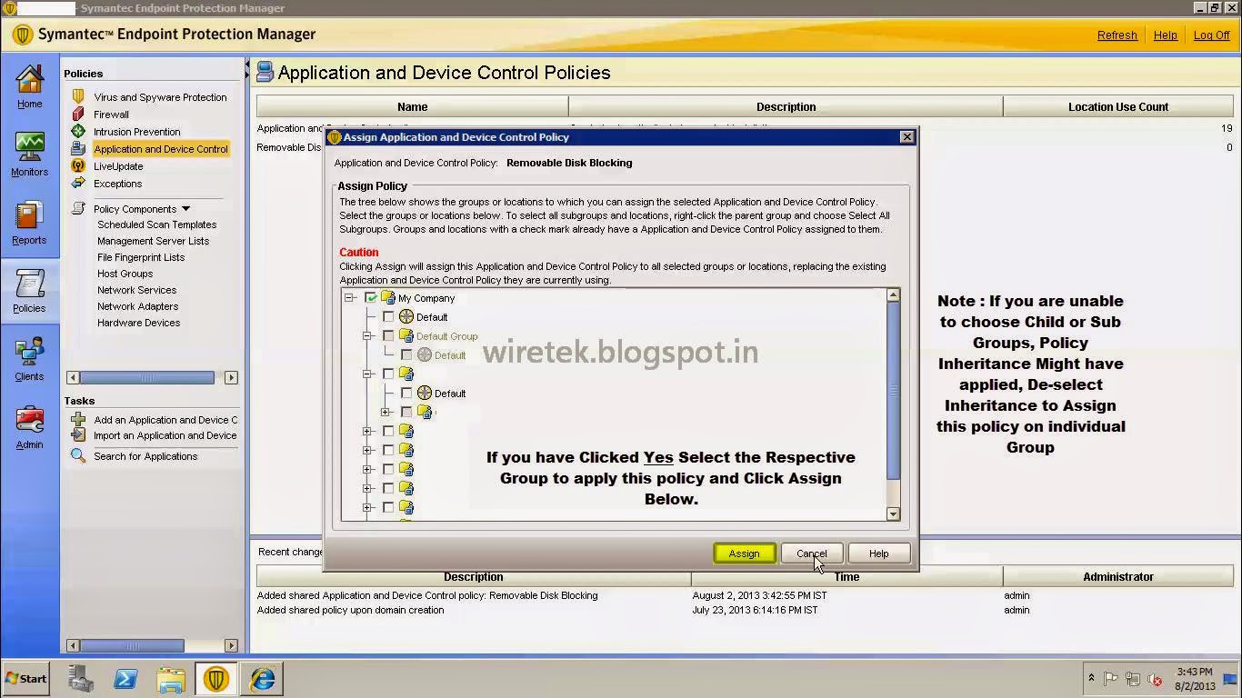The width and height of the screenshot is (1242, 698).
Task: Click the dialog Help button
Action: click(878, 553)
